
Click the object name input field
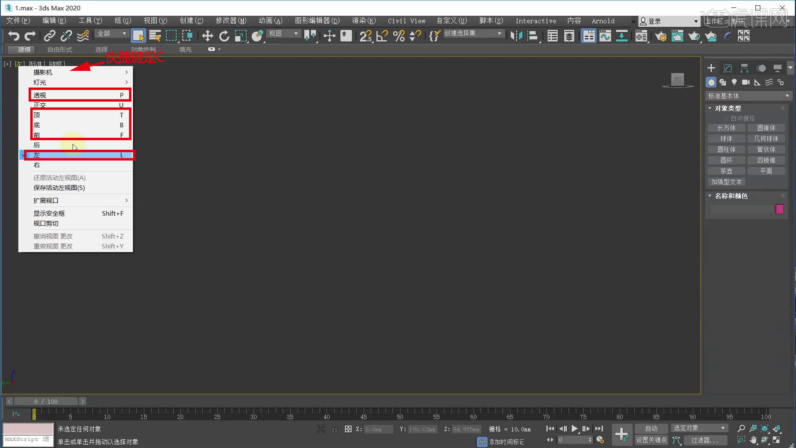(742, 209)
